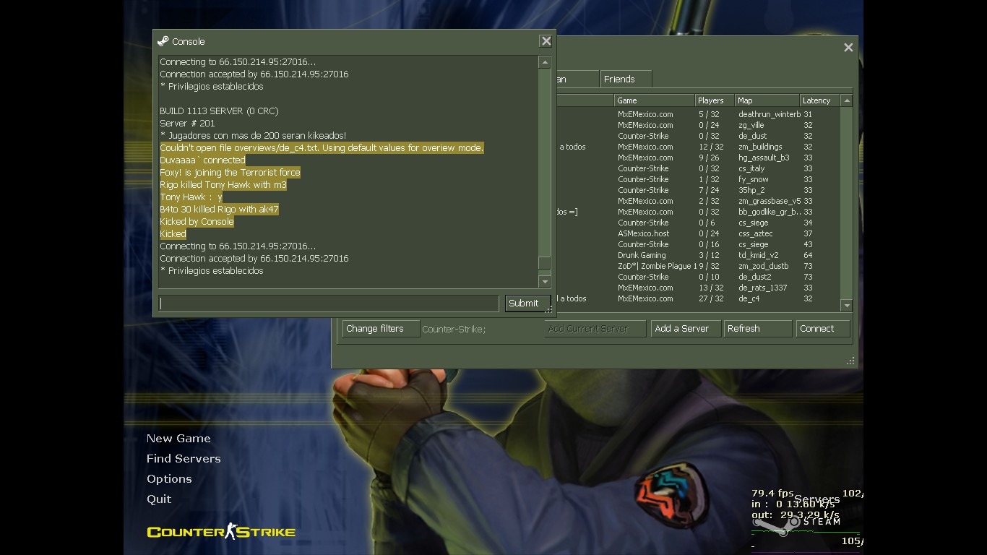This screenshot has width=987, height=555.
Task: Select the deathrun_winterb server row
Action: point(697,114)
